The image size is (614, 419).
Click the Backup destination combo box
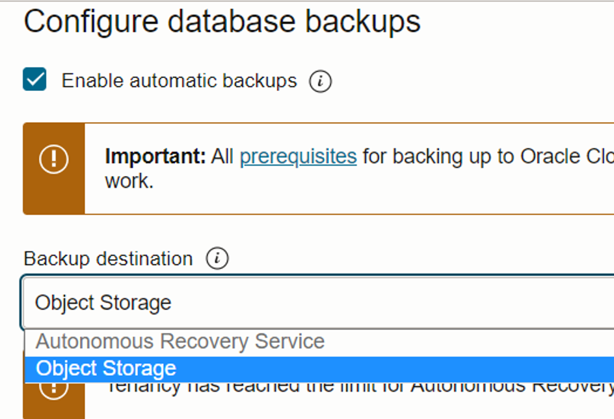point(317,303)
